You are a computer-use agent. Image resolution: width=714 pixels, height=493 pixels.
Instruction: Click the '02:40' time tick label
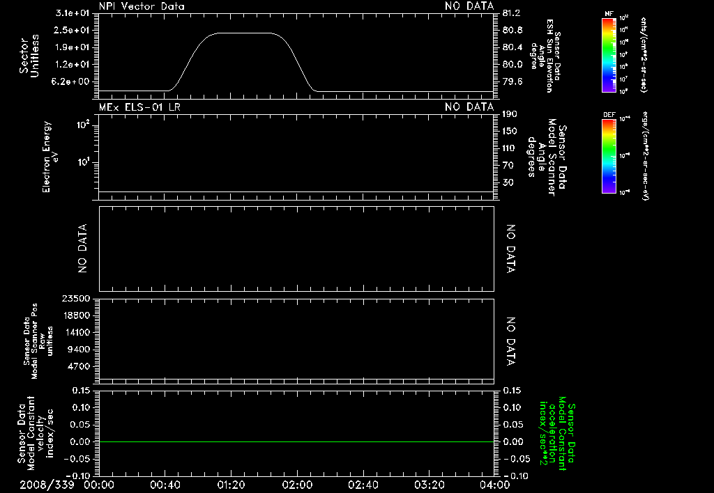[x=363, y=485]
